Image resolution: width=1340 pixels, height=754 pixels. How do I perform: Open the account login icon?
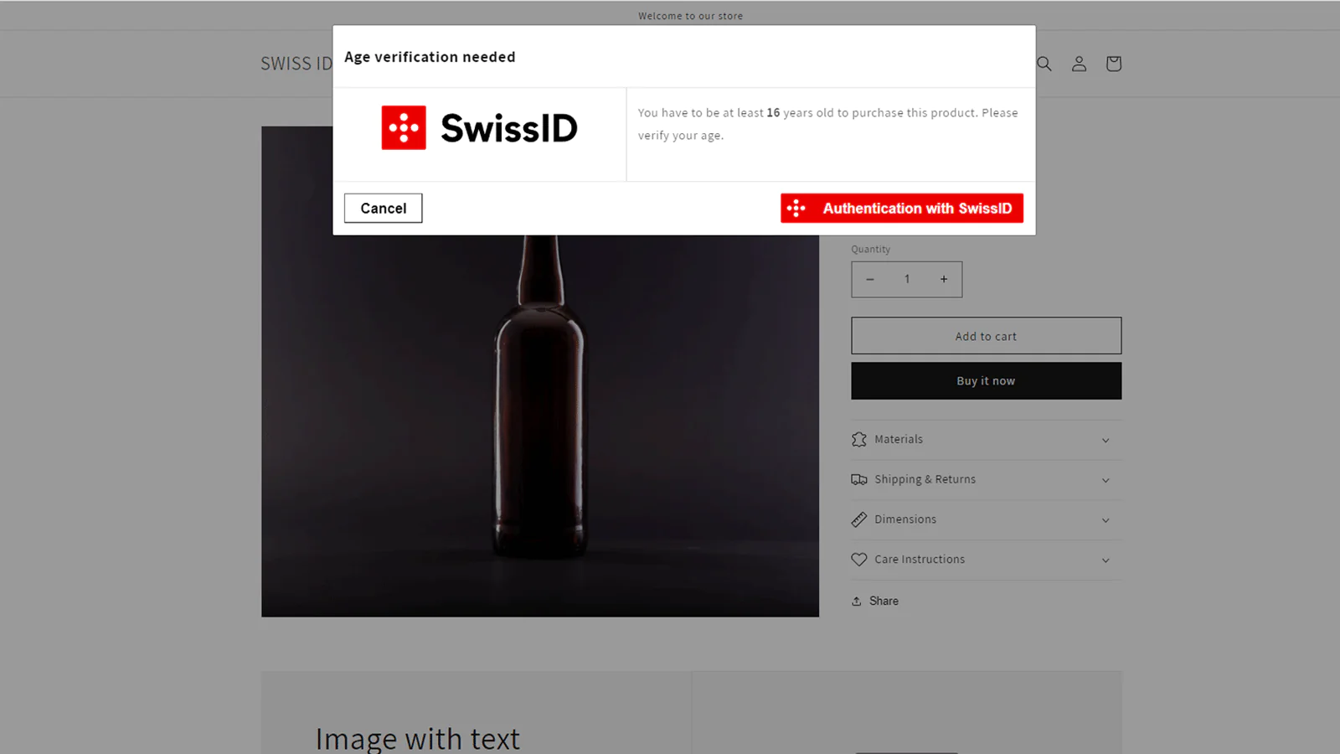(x=1079, y=64)
